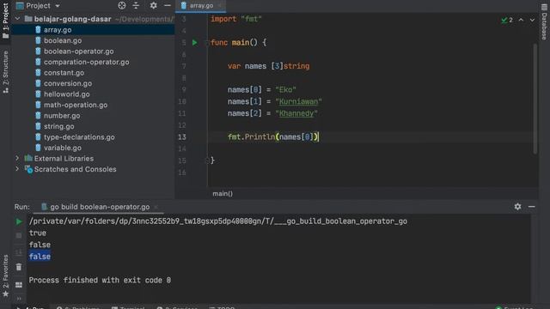Image resolution: width=550 pixels, height=309 pixels.
Task: Open math-operation.go file
Action: coord(76,105)
